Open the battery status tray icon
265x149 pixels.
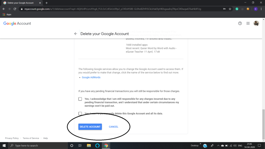point(227,145)
